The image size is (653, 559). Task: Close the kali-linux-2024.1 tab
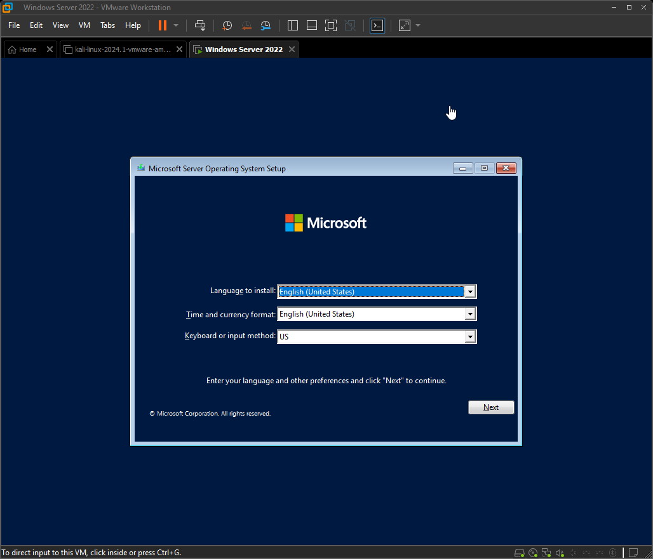coord(180,49)
